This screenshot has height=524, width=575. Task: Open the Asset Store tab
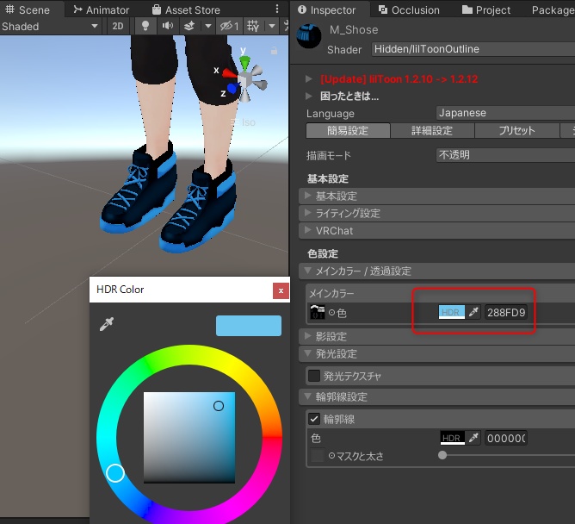click(186, 9)
